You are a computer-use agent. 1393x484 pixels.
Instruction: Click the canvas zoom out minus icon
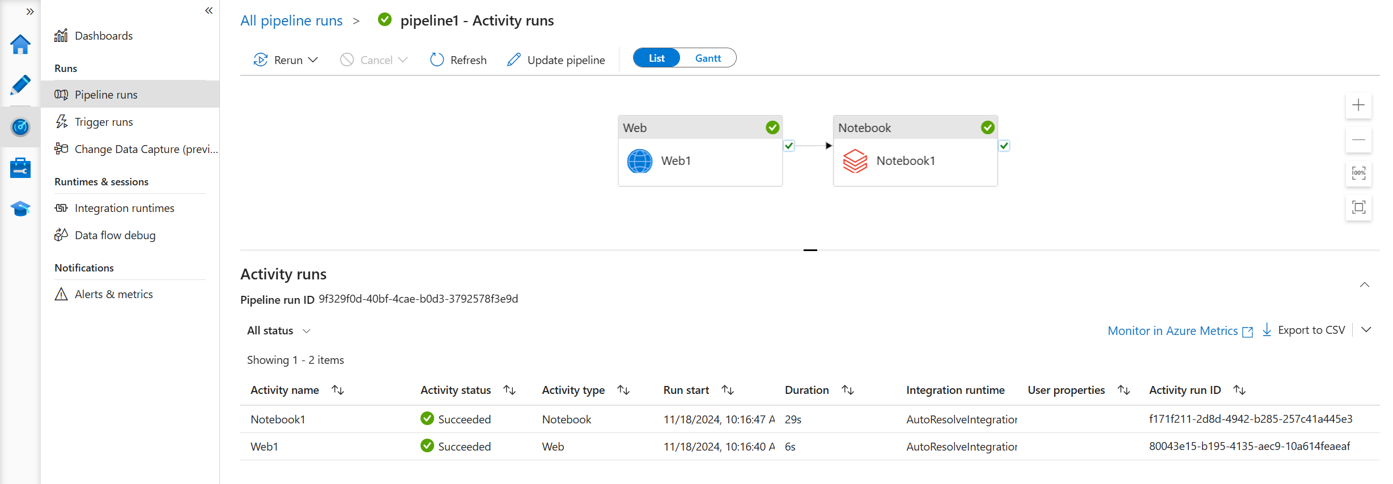point(1358,139)
